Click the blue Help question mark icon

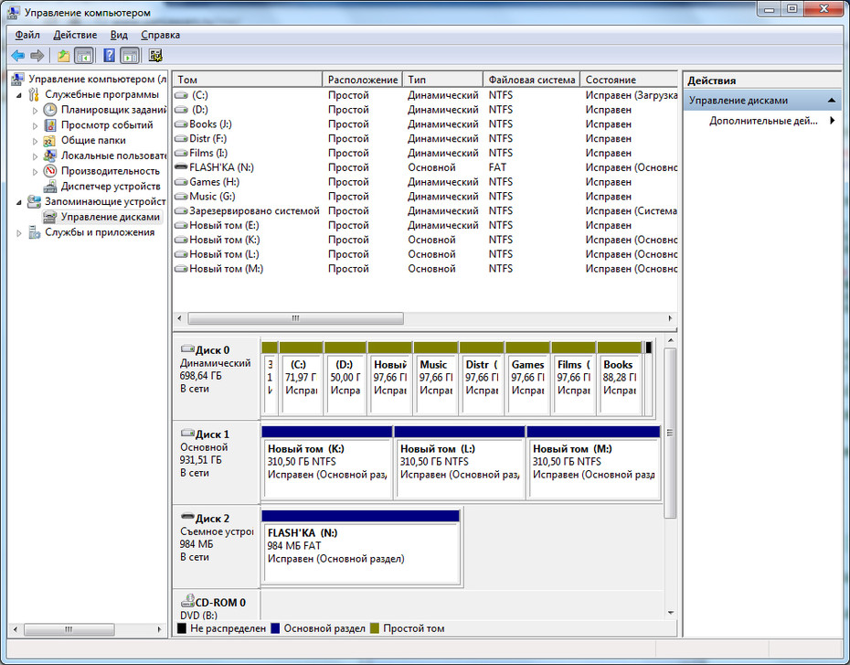click(x=109, y=55)
